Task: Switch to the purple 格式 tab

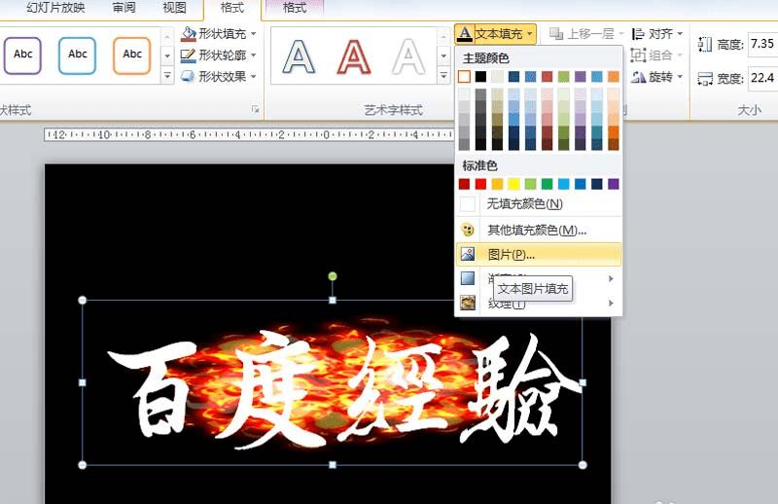Action: tap(295, 7)
